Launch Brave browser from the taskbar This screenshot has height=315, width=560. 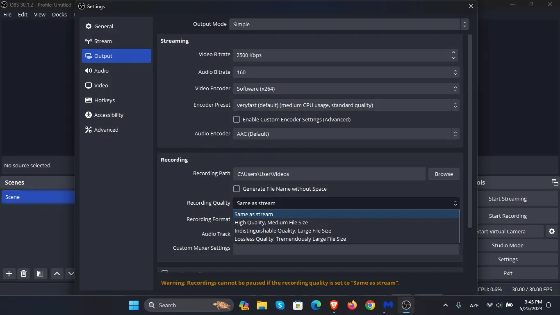click(334, 305)
